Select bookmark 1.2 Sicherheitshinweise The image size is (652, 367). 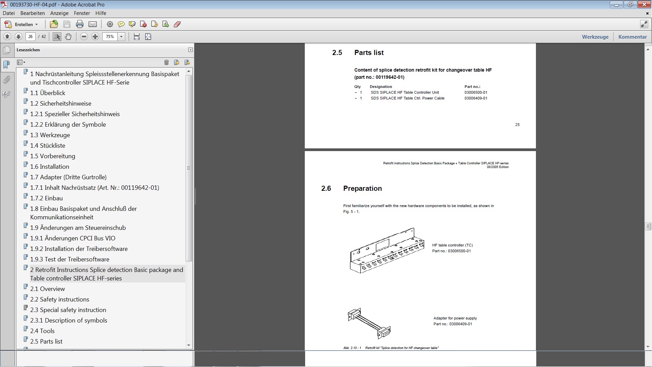pos(60,104)
